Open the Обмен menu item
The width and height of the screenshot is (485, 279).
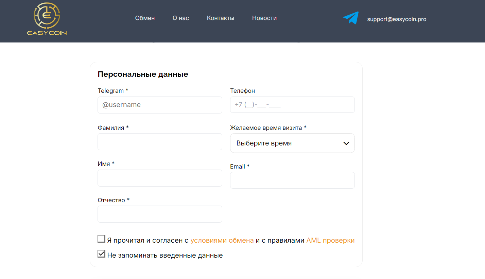coord(145,18)
